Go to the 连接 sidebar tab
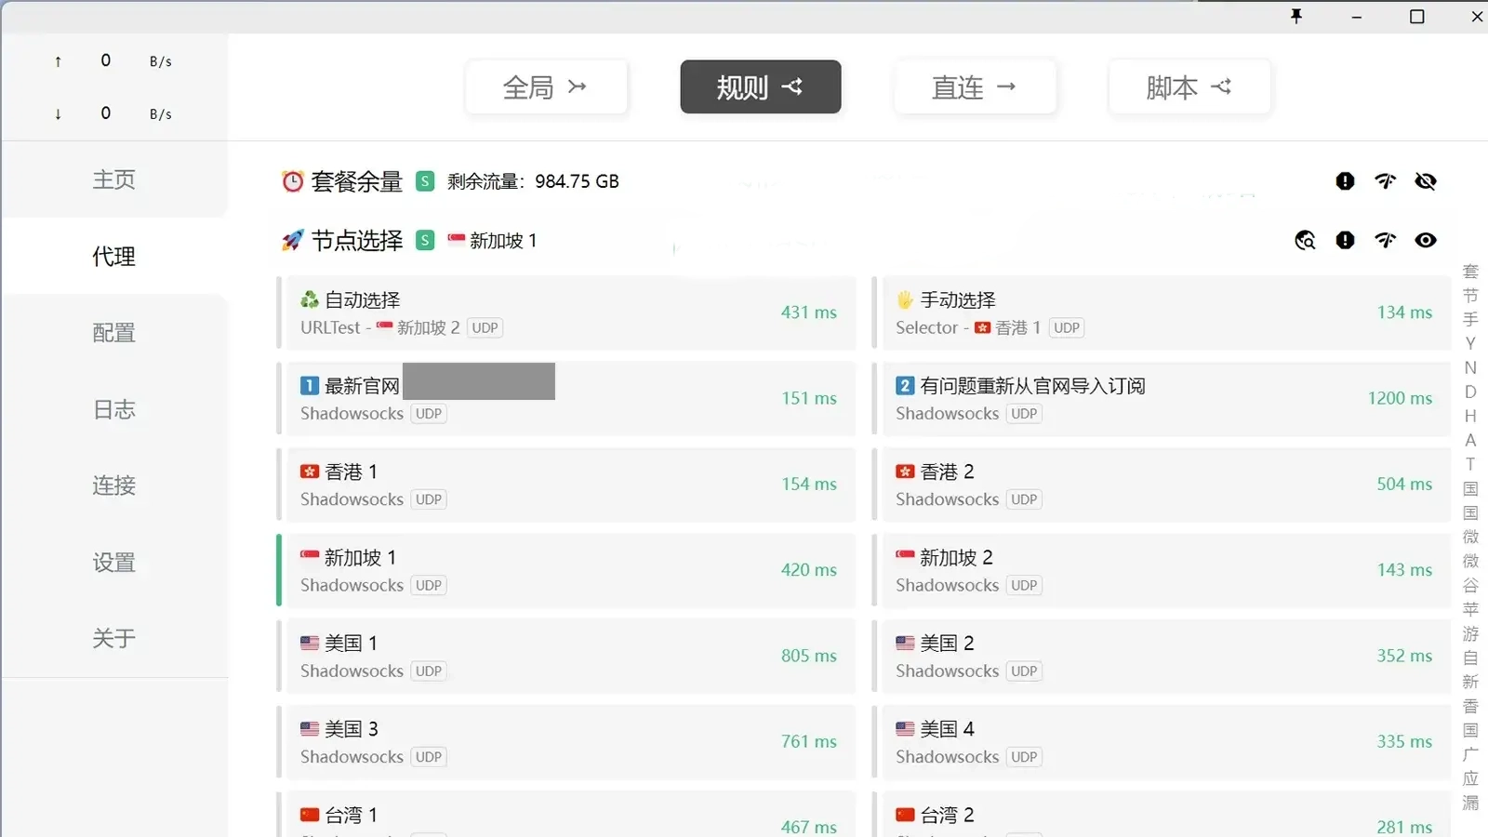 (113, 485)
